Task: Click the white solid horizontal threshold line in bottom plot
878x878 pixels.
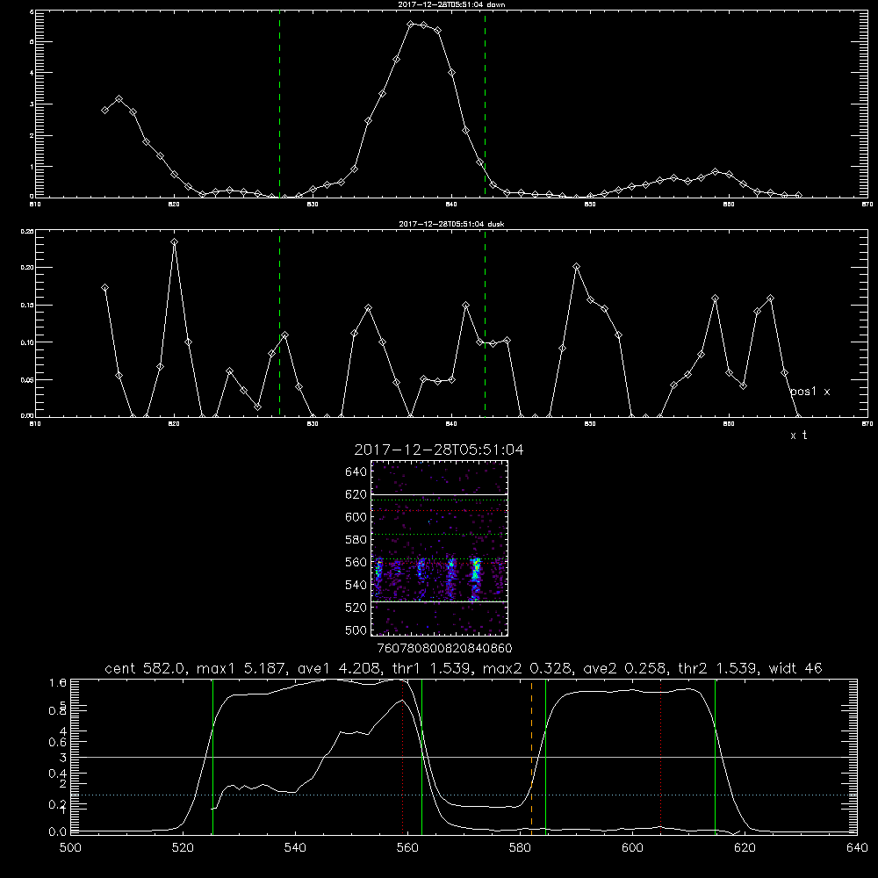Action: 464,757
